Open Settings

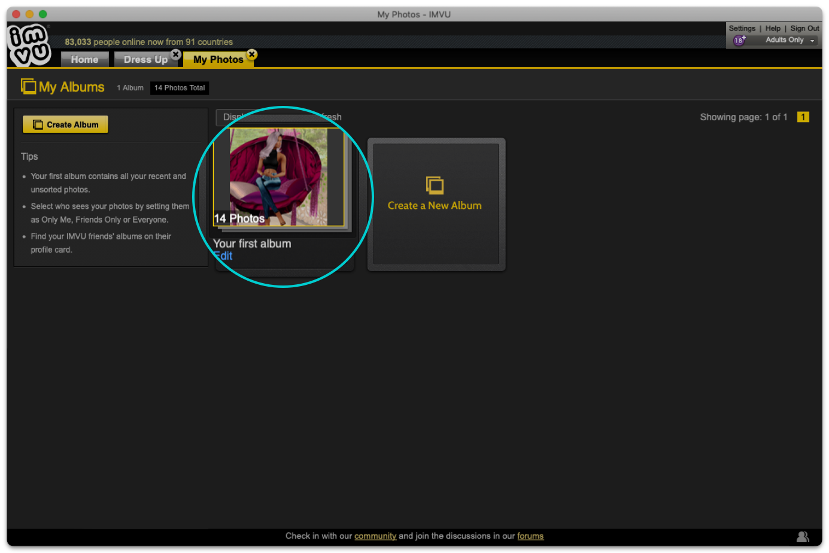click(x=742, y=28)
